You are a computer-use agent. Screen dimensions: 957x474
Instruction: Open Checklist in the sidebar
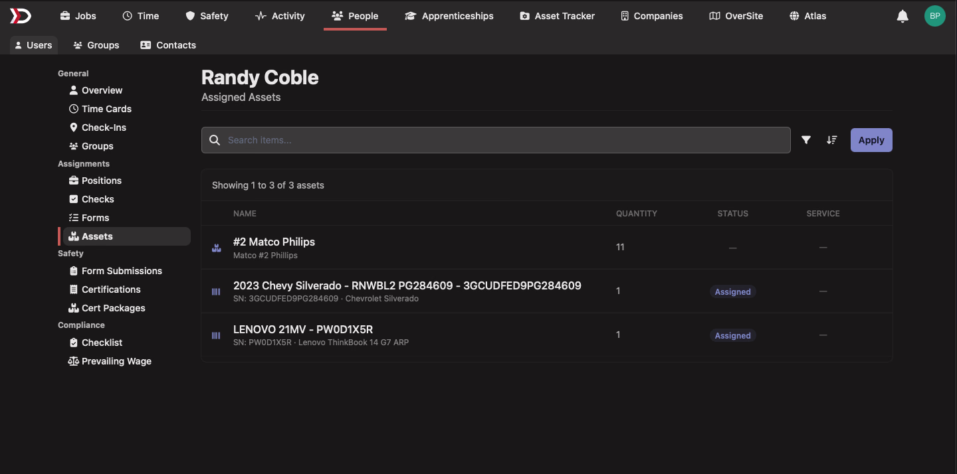[102, 343]
